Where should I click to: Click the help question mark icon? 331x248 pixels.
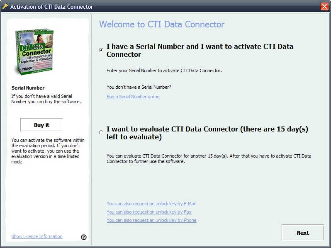point(84,237)
